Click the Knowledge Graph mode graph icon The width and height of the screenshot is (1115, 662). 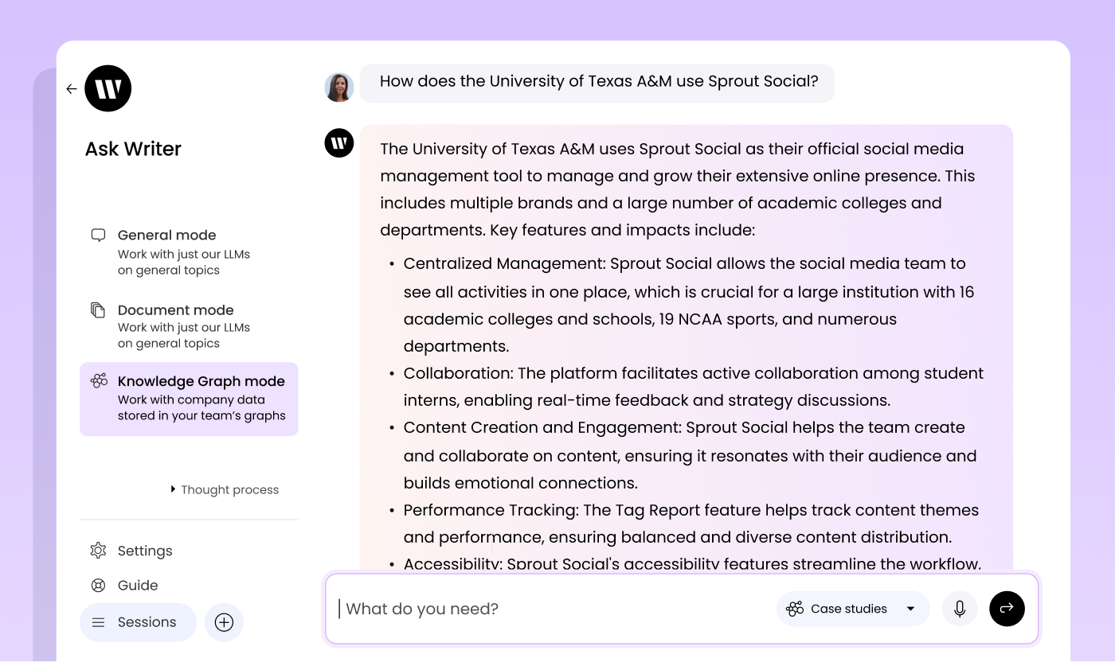coord(97,381)
